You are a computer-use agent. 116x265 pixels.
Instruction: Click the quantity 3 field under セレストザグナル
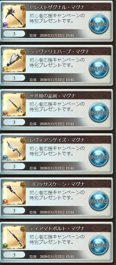[14, 34]
